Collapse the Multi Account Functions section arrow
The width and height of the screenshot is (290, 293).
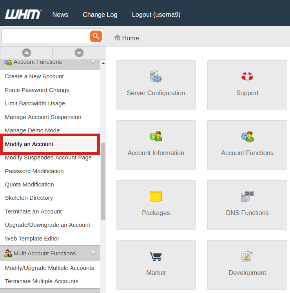coord(93,253)
